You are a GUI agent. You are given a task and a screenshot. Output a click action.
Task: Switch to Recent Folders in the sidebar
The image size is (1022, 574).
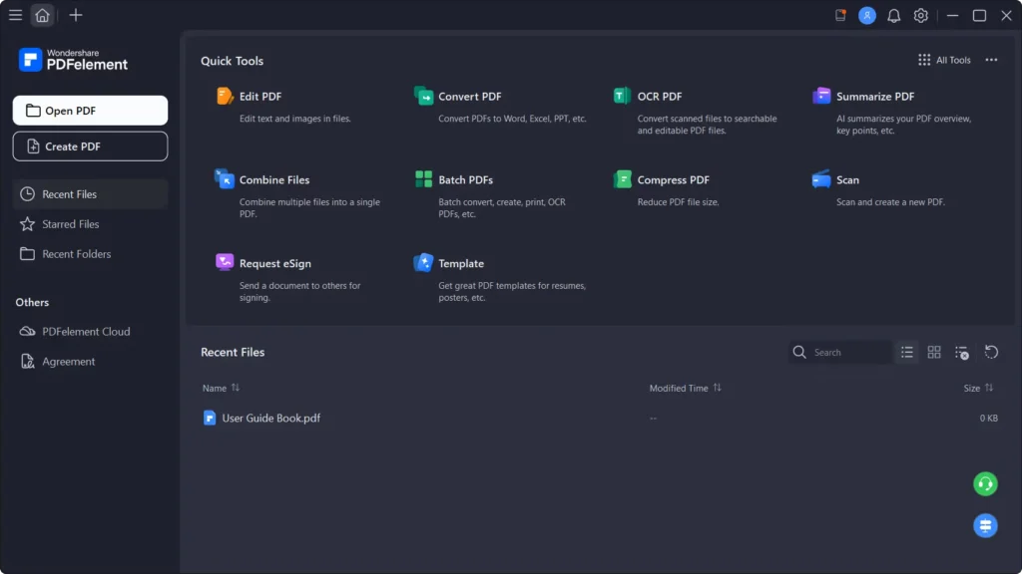tap(75, 253)
